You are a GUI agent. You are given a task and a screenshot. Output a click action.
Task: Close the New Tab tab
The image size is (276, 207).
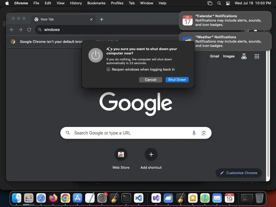91,19
